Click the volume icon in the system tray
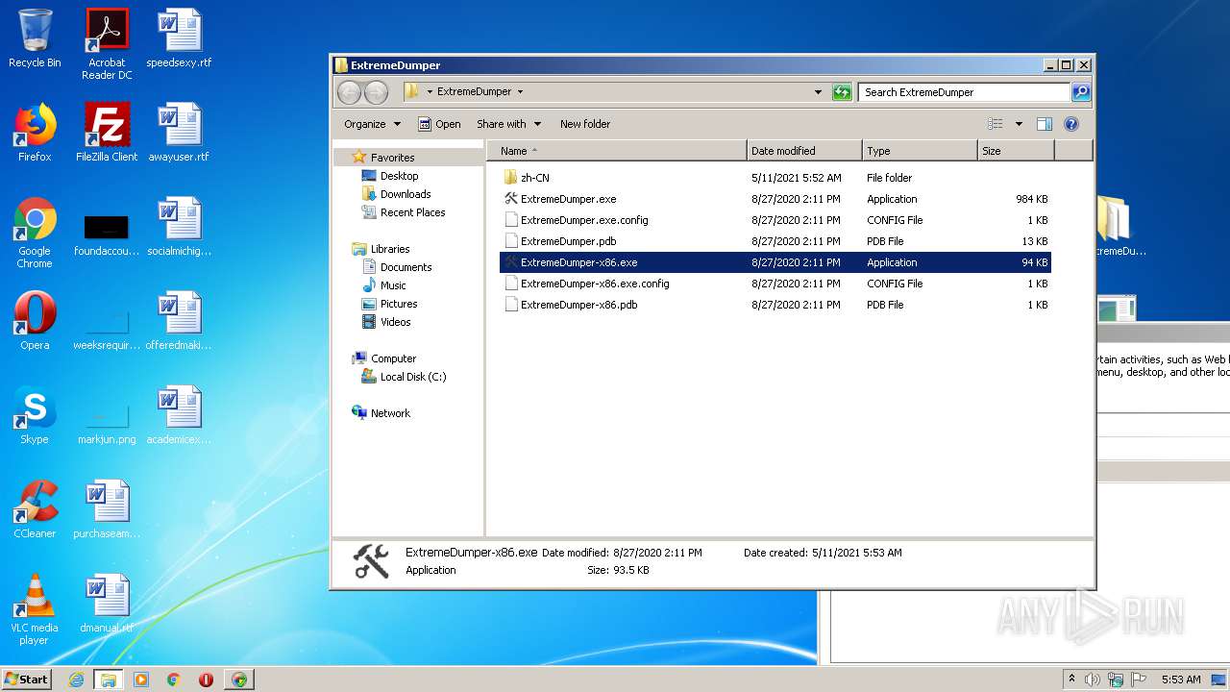Screen dimensions: 1230x692 coord(1092,680)
